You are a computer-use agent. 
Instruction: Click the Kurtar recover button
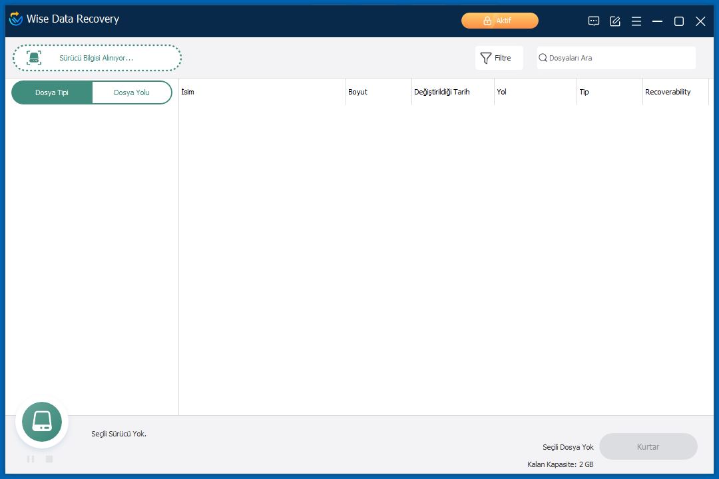click(x=648, y=446)
